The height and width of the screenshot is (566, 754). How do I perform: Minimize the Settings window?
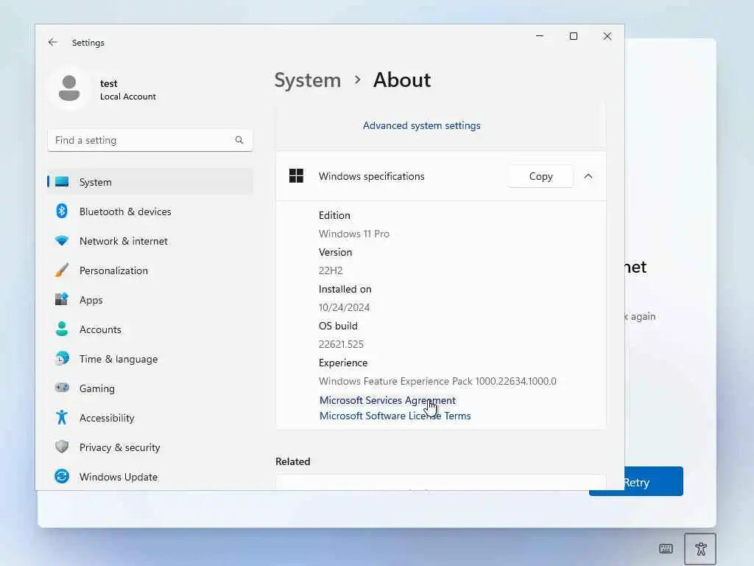click(x=540, y=36)
